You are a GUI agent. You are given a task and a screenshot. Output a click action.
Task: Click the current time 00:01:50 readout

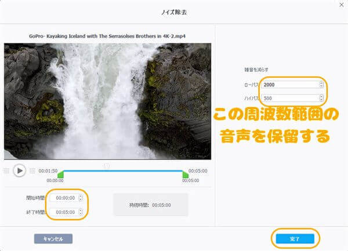48,171
